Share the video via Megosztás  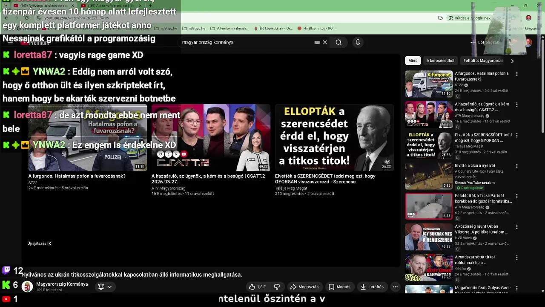click(x=304, y=287)
